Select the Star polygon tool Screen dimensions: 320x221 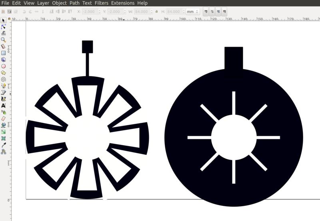[x=3, y=73]
